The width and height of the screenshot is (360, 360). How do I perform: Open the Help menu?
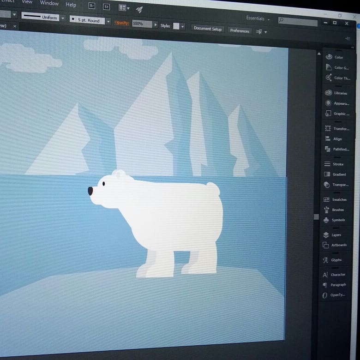[71, 4]
